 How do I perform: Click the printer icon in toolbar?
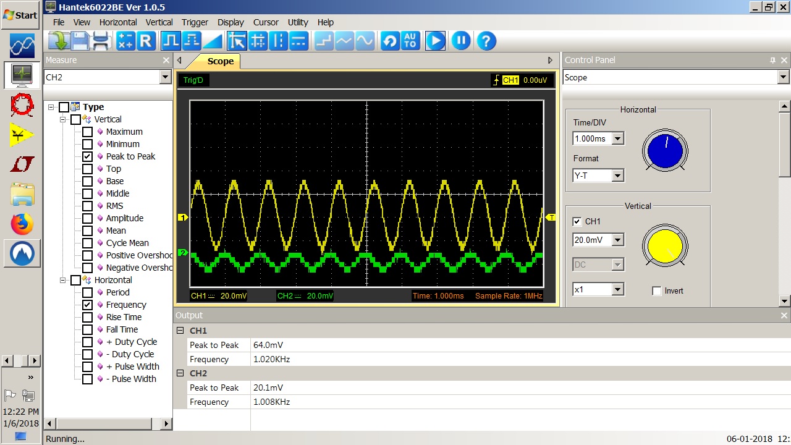point(101,41)
